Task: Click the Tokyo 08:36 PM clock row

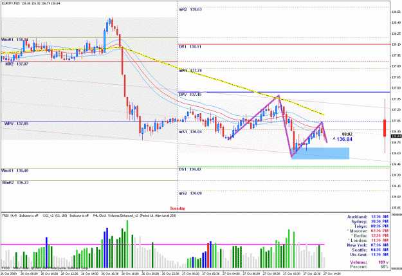Action: coord(371,226)
